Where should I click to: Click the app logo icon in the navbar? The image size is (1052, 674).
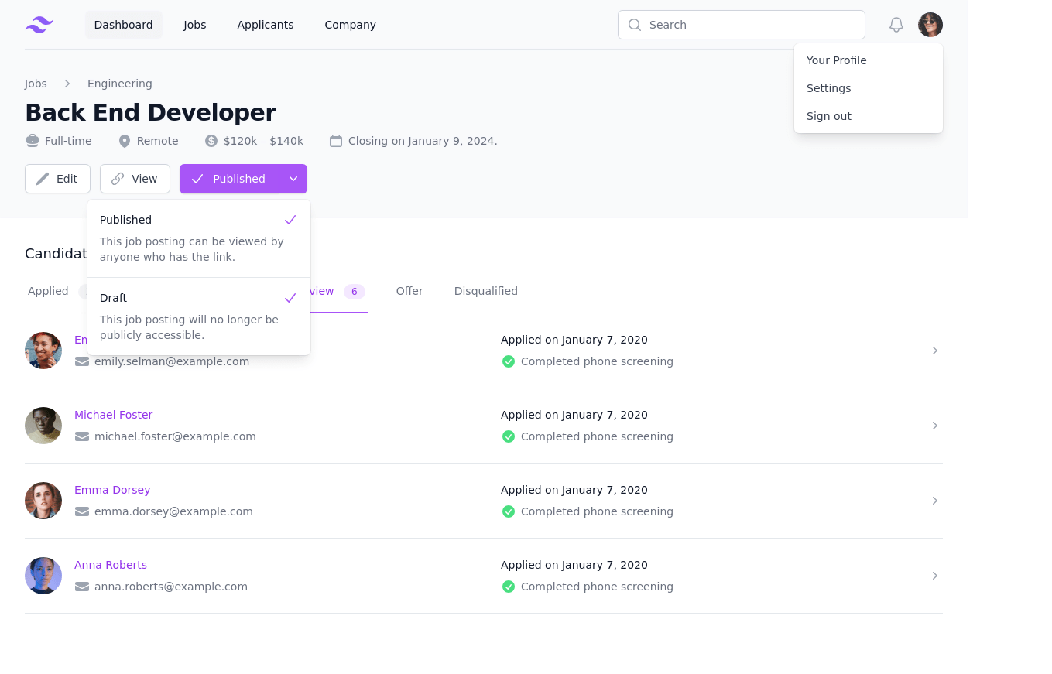point(39,24)
